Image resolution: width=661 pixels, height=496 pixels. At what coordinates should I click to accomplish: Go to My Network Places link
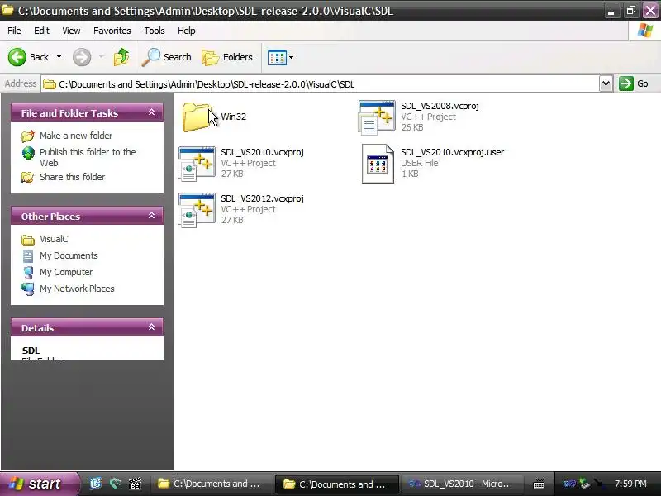point(77,289)
